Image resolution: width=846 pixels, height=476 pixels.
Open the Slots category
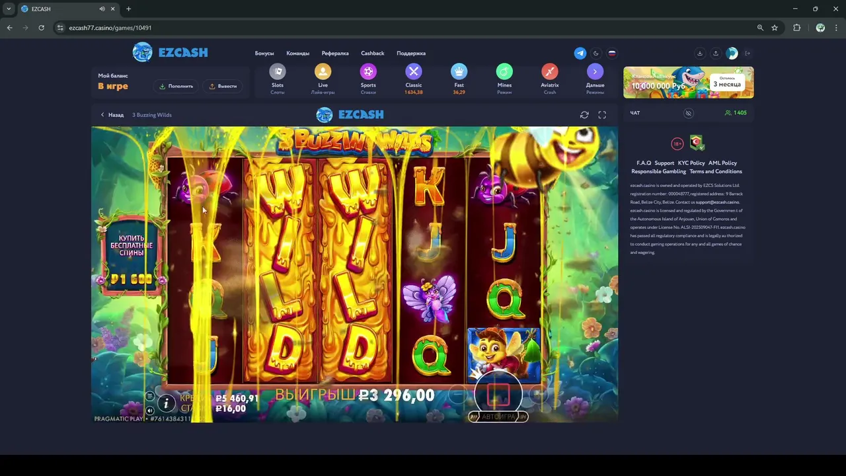click(x=278, y=79)
